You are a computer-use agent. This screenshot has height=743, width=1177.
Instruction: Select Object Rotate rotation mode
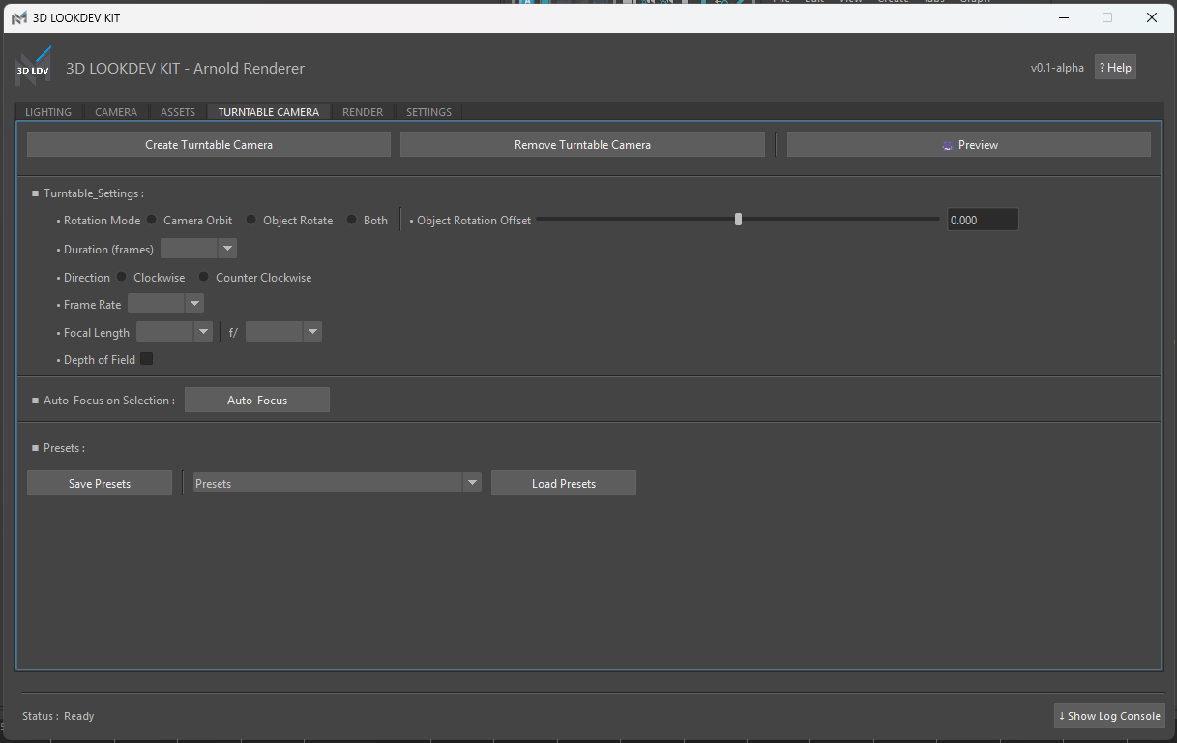tap(251, 221)
